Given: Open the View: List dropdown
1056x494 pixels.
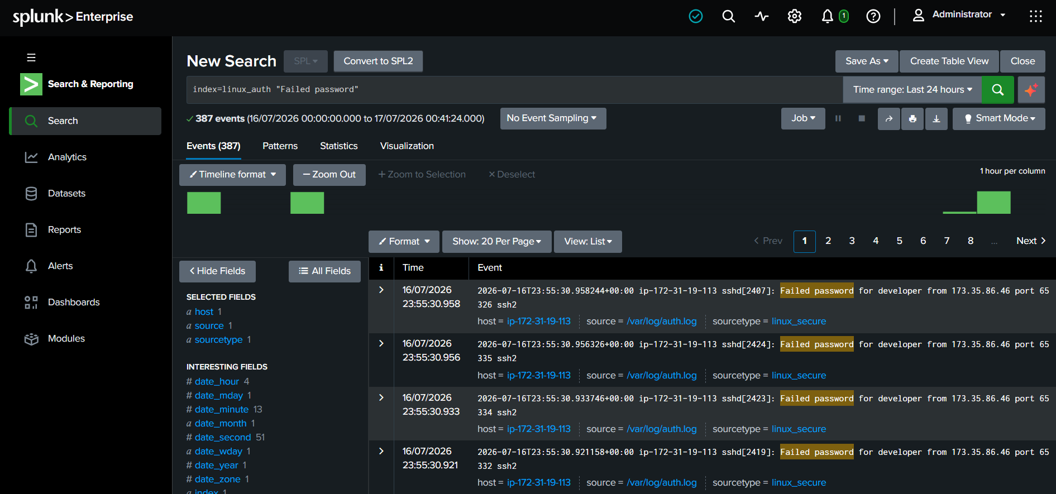Looking at the screenshot, I should point(588,242).
